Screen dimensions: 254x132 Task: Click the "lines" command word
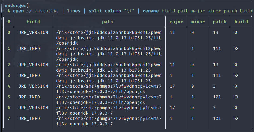pos(74,11)
